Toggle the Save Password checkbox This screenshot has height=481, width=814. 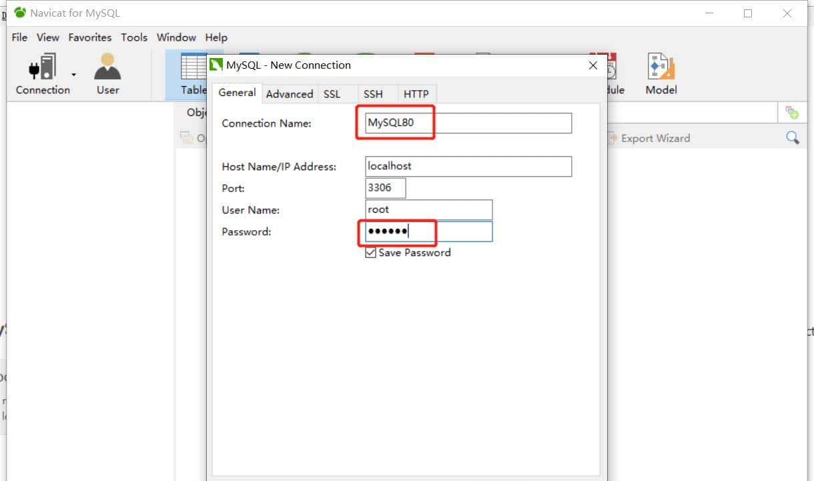tap(371, 253)
